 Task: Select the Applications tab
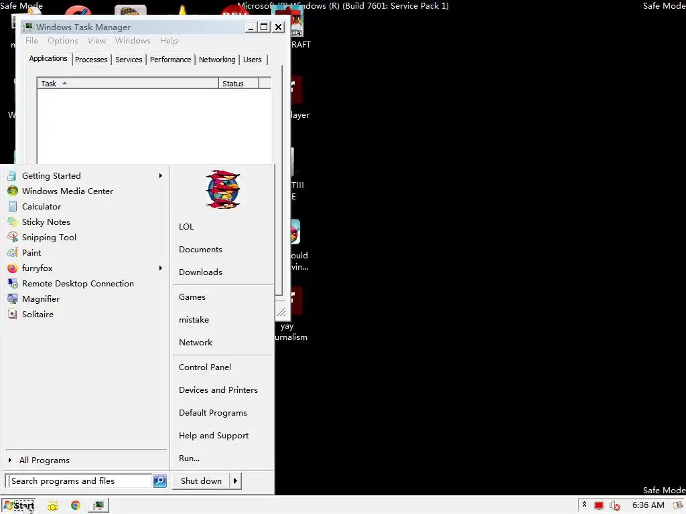click(x=48, y=59)
